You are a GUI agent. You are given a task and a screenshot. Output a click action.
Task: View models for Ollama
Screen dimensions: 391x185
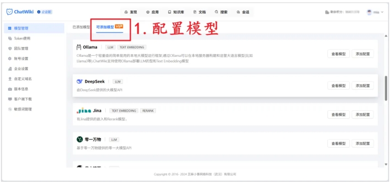point(338,54)
